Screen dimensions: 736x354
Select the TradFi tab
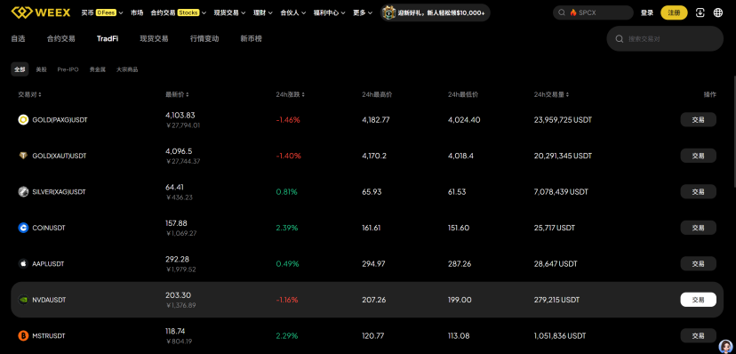[108, 39]
